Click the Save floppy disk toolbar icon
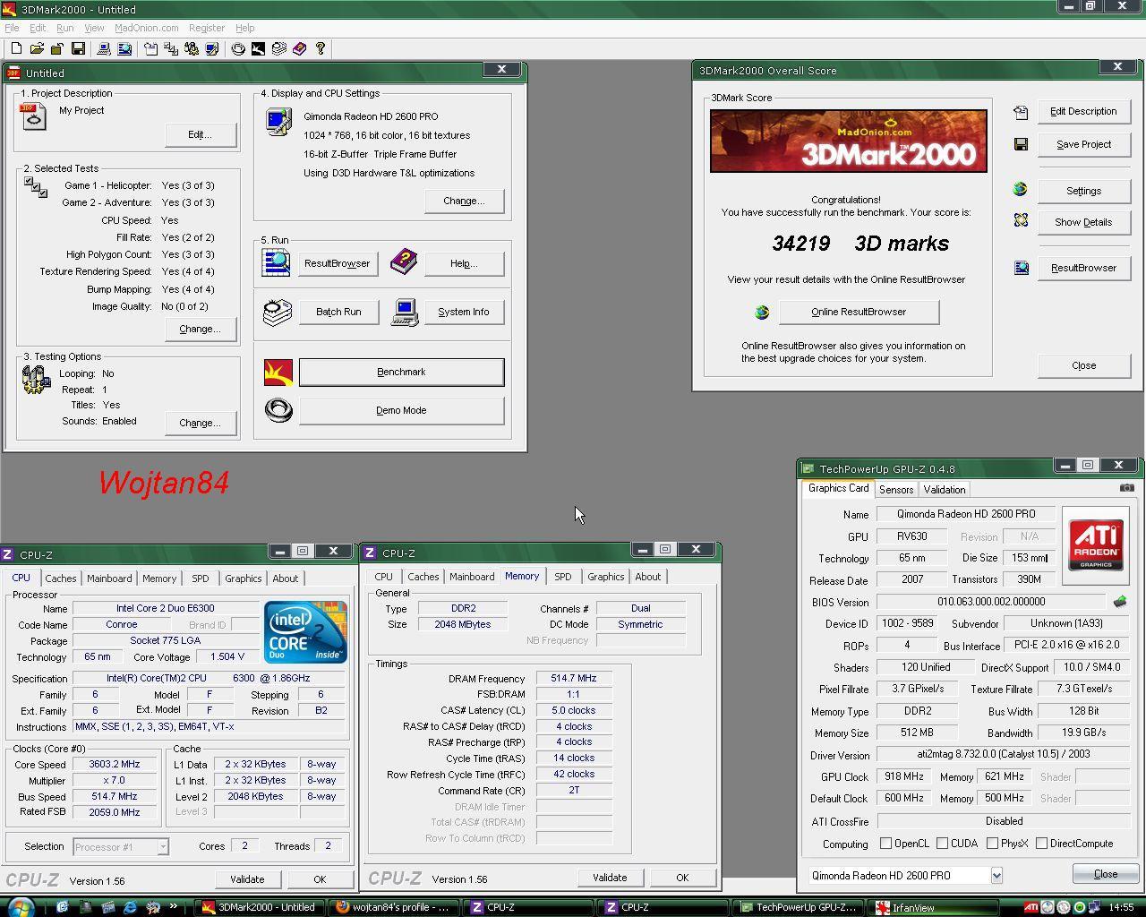Viewport: 1146px width, 917px height. (x=78, y=48)
